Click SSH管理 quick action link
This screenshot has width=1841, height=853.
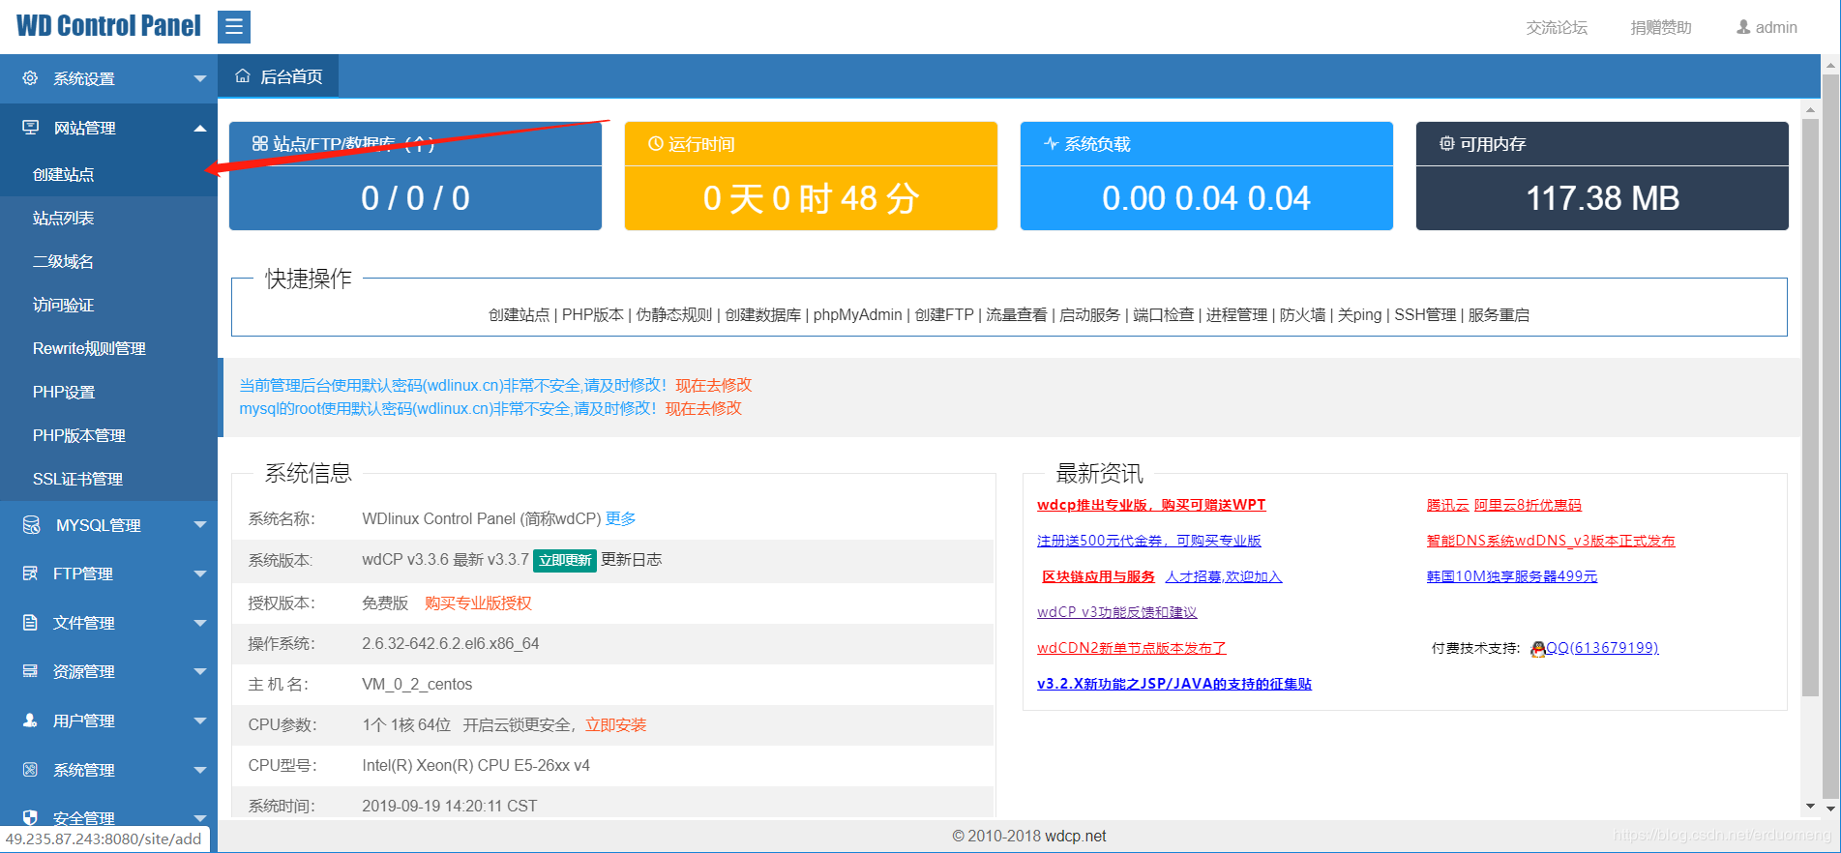coord(1425,314)
